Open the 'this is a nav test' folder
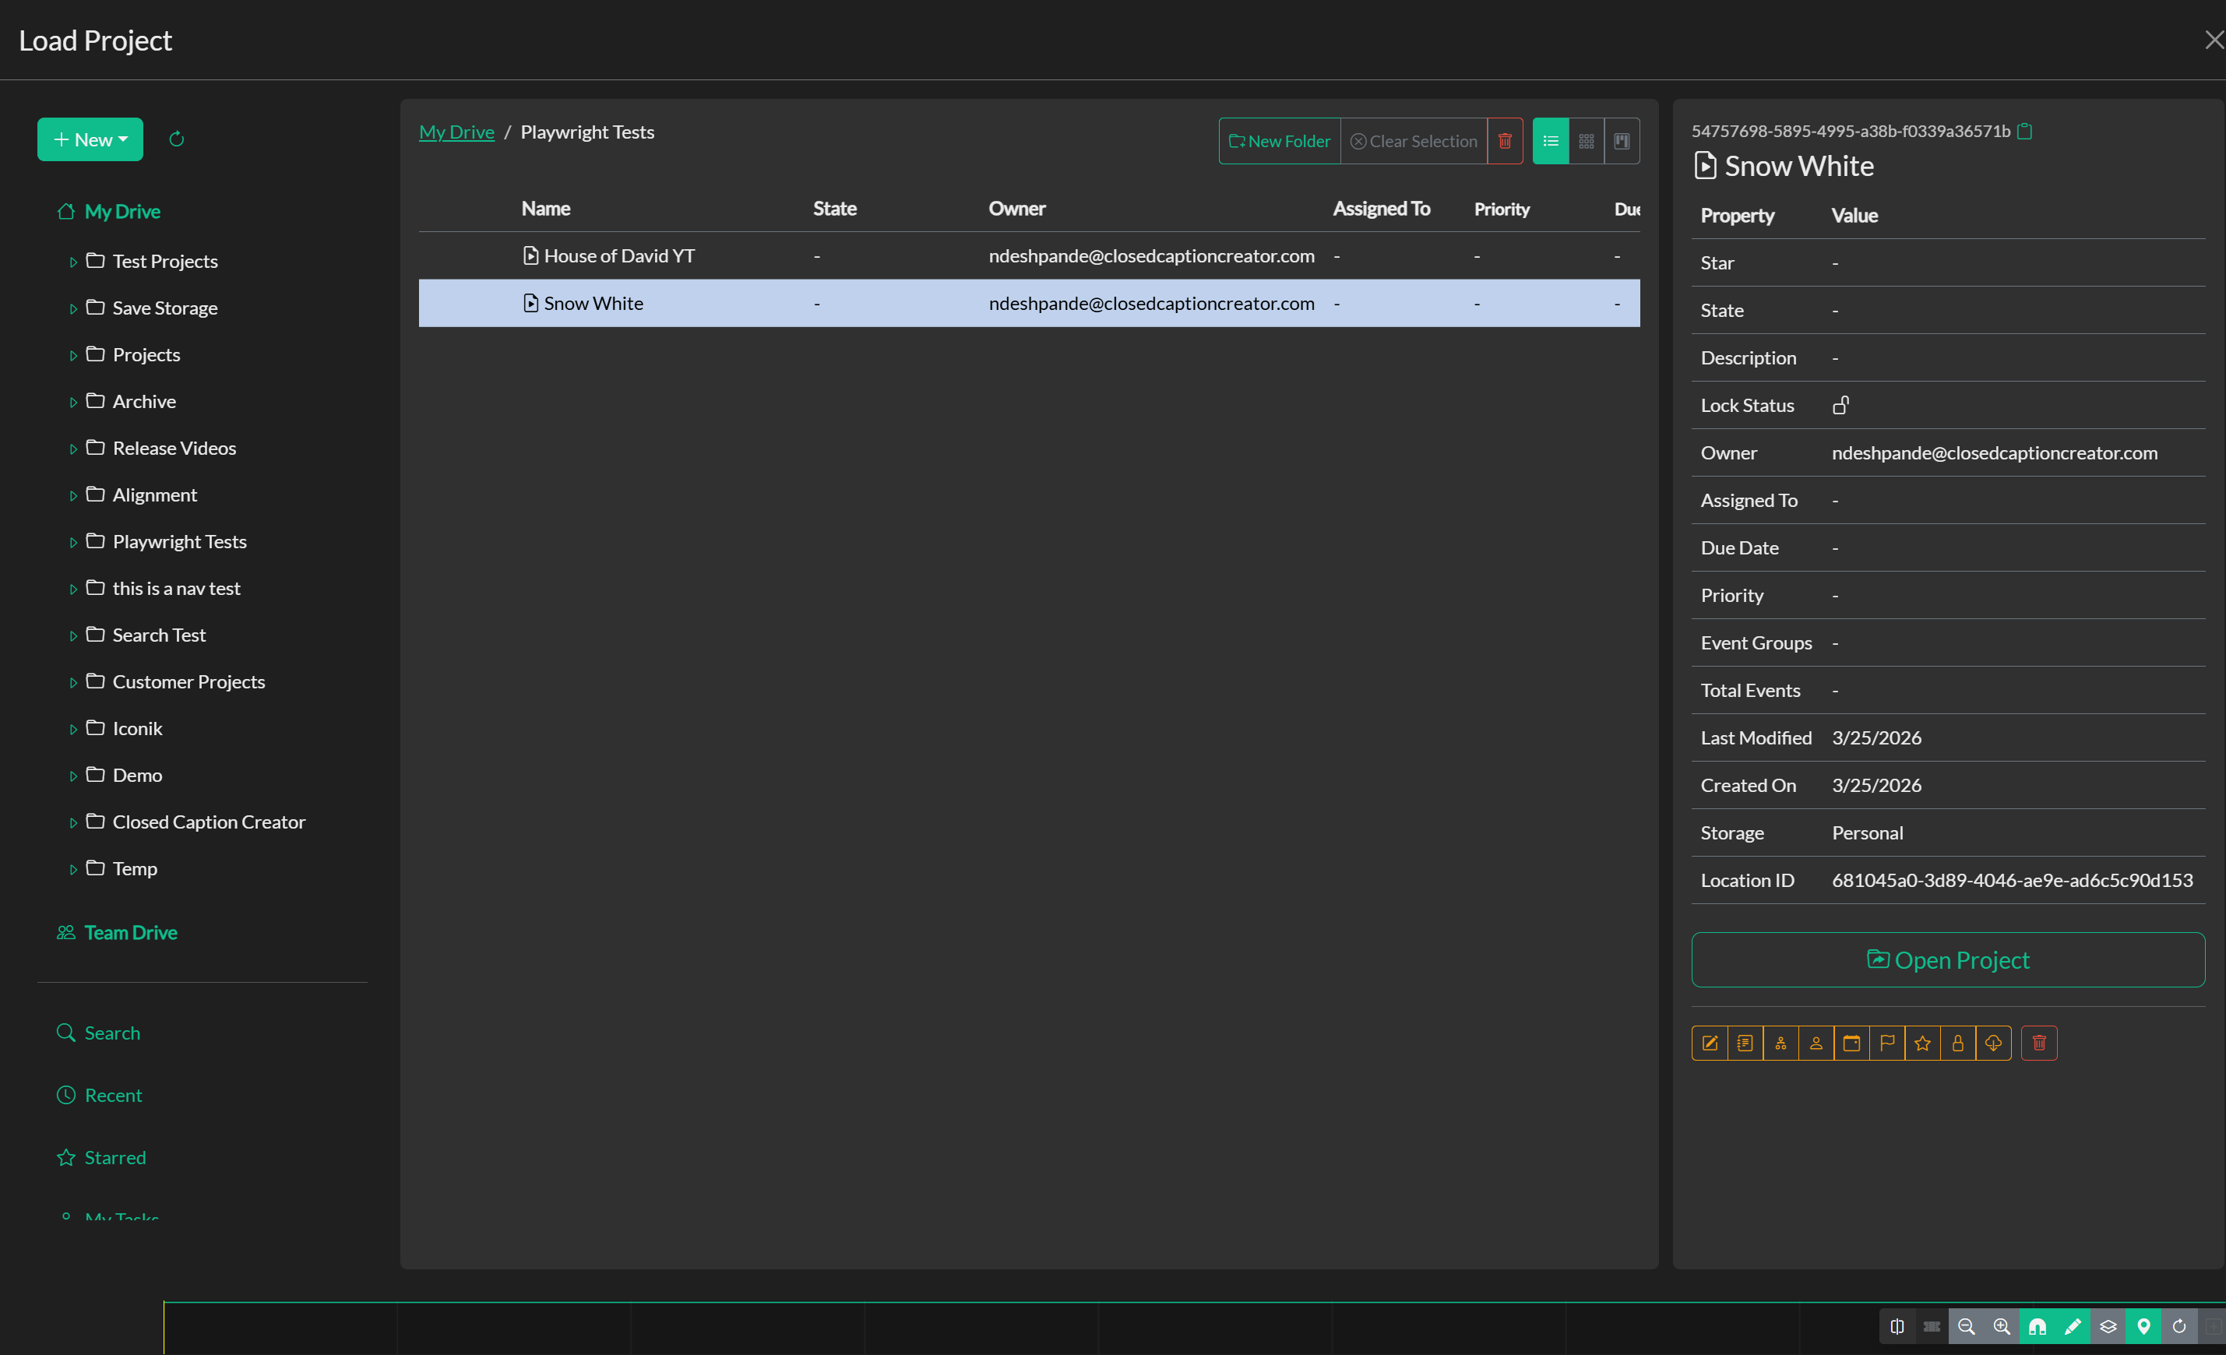The width and height of the screenshot is (2226, 1355). (x=164, y=588)
